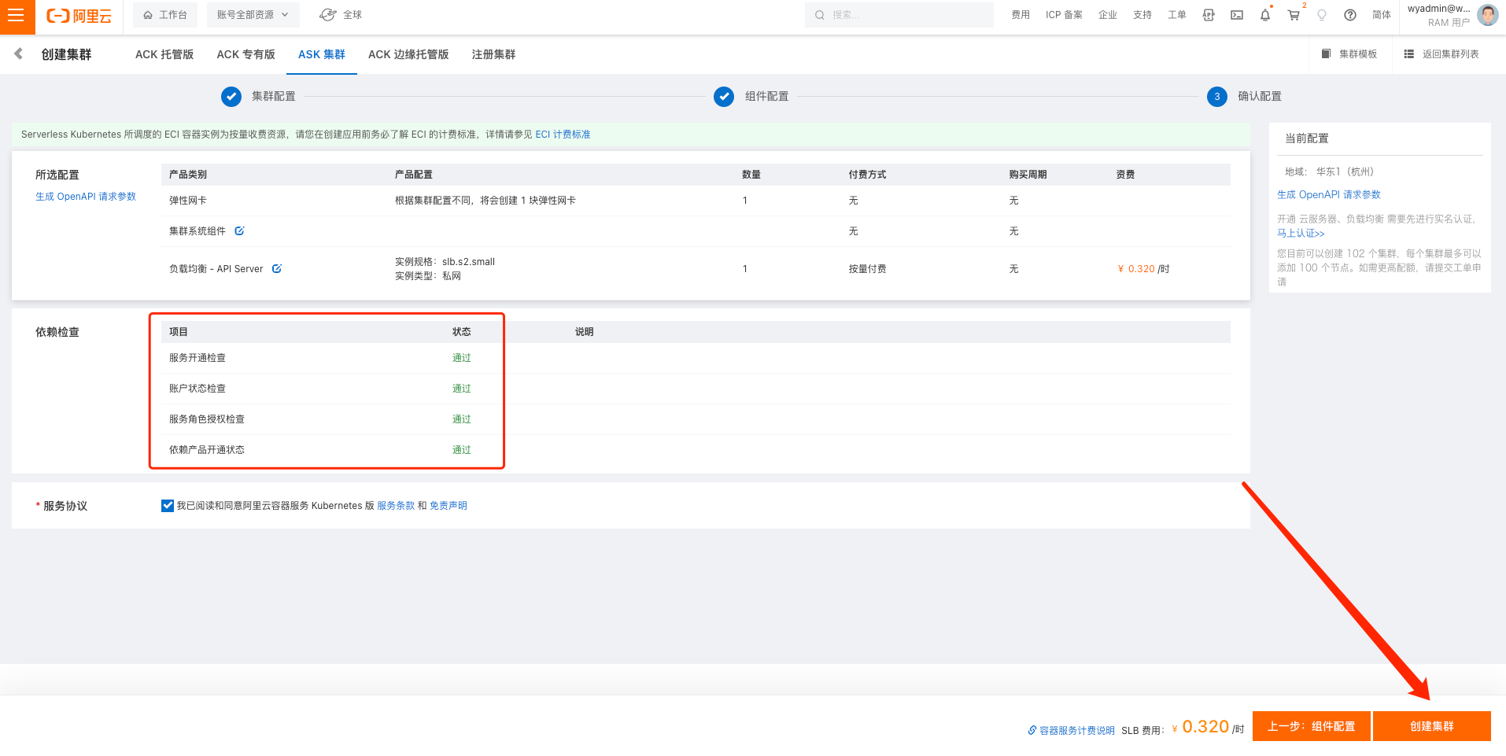Image resolution: width=1506 pixels, height=756 pixels.
Task: Launch the Cloud Shell terminal icon
Action: coord(1237,15)
